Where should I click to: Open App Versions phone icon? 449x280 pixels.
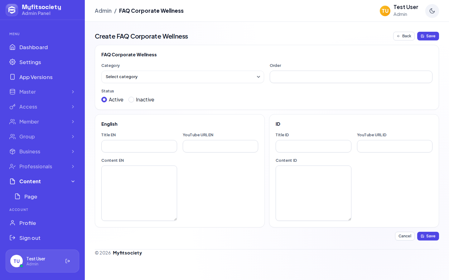12,77
